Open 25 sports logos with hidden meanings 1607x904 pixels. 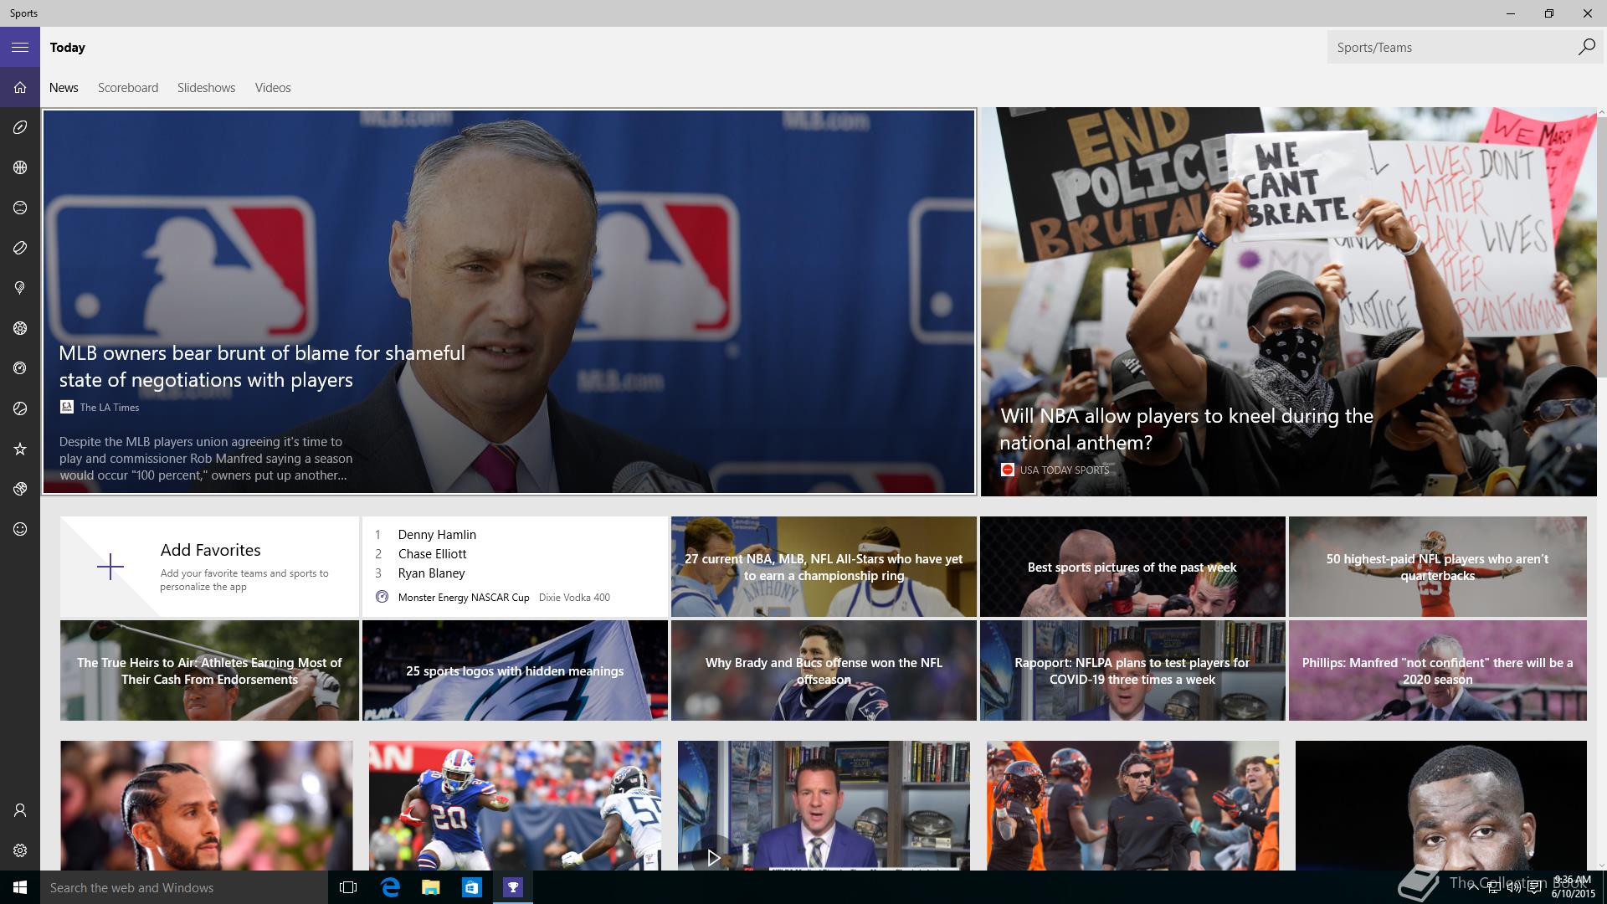pos(515,670)
